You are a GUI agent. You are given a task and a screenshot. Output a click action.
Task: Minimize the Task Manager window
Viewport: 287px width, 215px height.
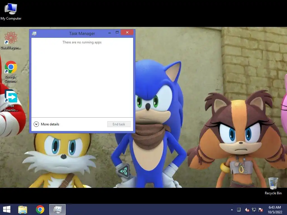tap(110, 33)
